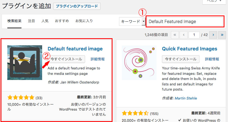View 詳細情報 for Default featured image
228x122 pixels.
coord(98,59)
